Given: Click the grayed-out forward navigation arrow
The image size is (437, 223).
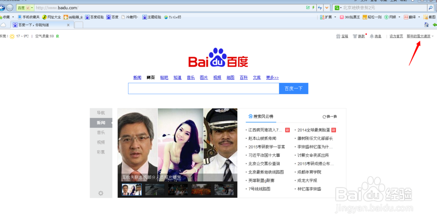Looking at the screenshot, I should (10, 8).
